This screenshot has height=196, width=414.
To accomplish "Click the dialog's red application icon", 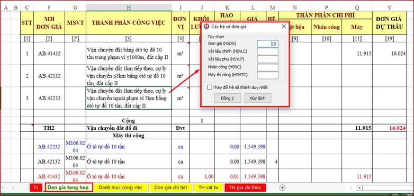I will tap(207, 26).
